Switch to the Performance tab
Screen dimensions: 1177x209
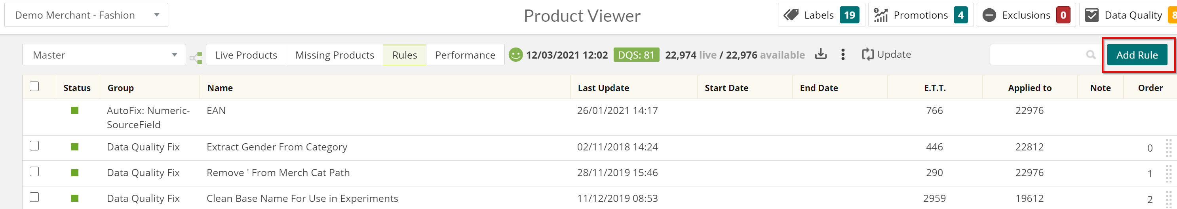pyautogui.click(x=465, y=55)
